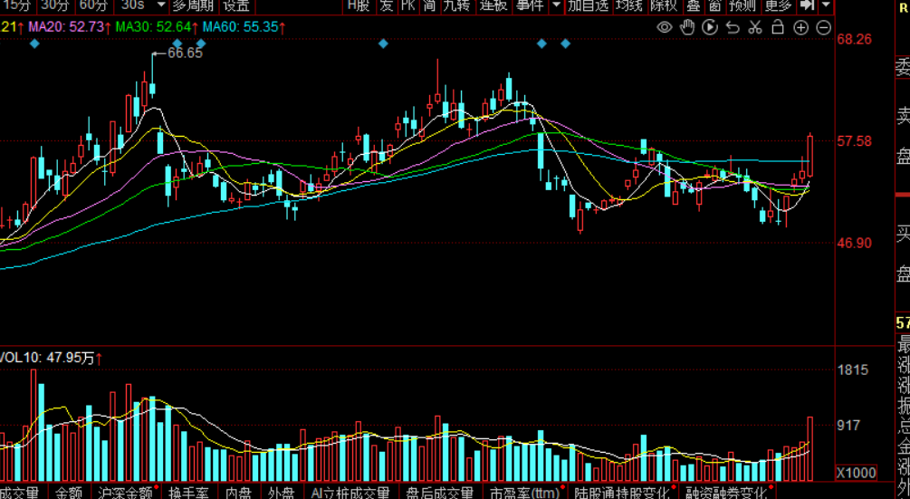
Task: Click the 1815 volume axis label
Action: (853, 369)
